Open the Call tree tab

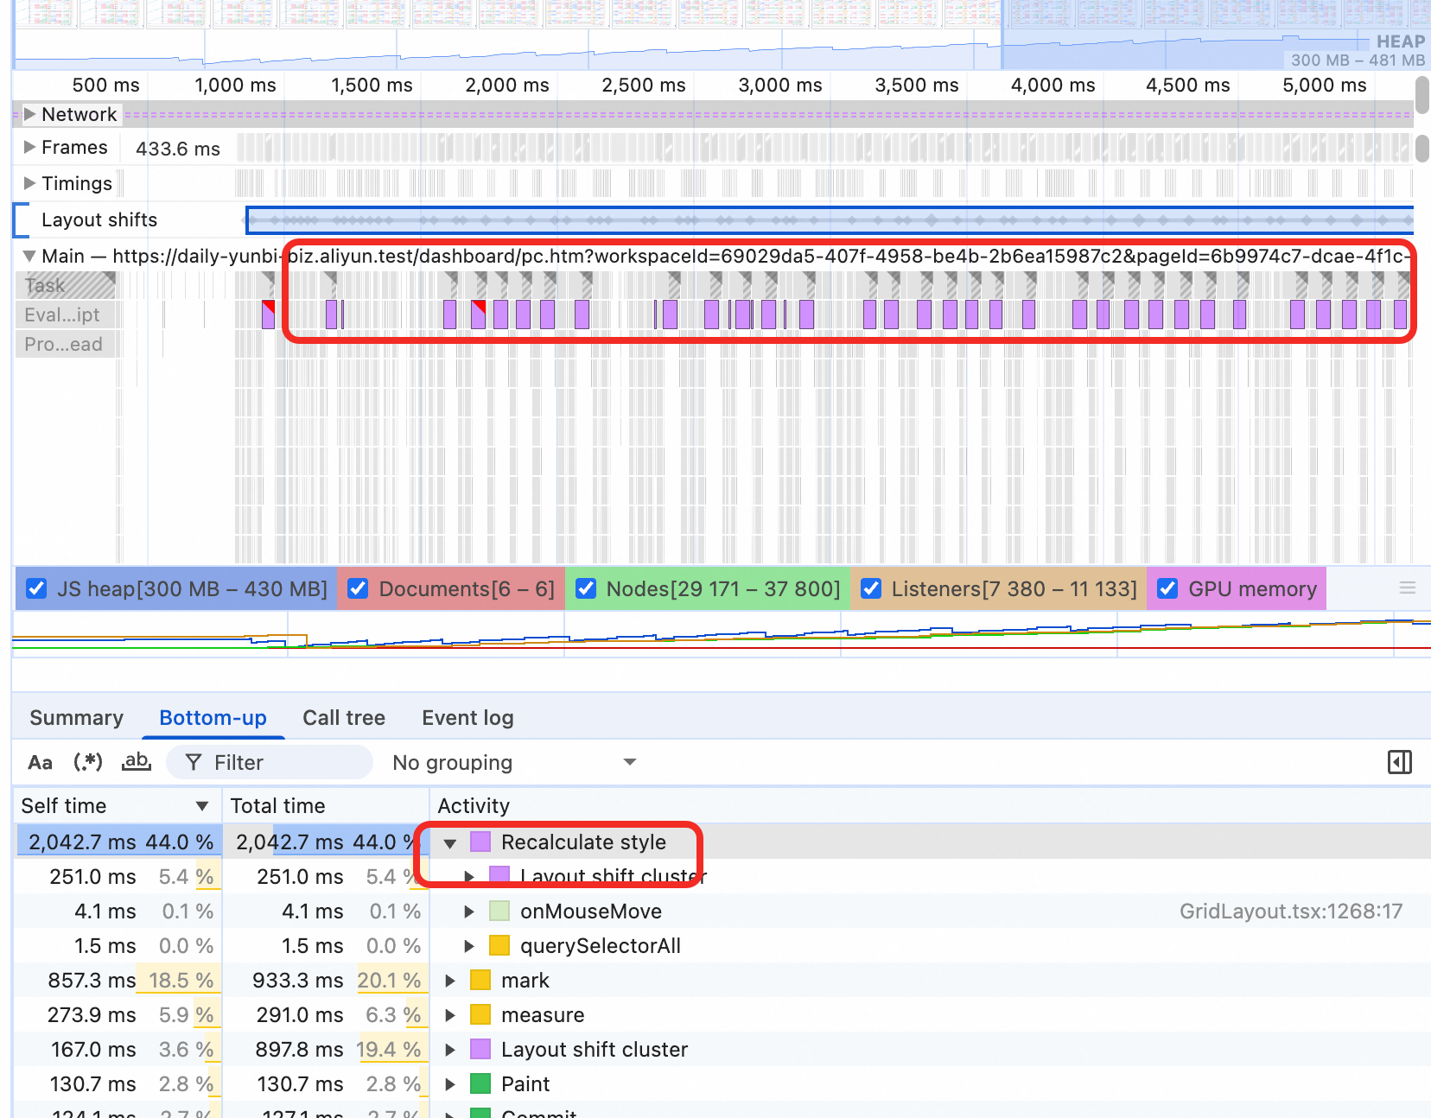pos(344,718)
